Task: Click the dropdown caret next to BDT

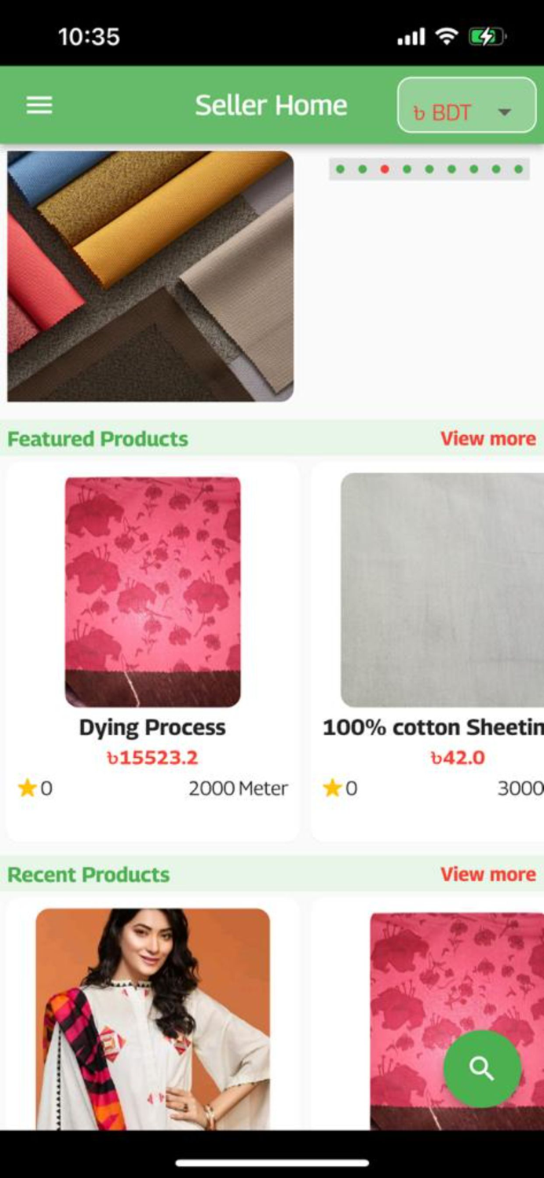Action: tap(505, 112)
